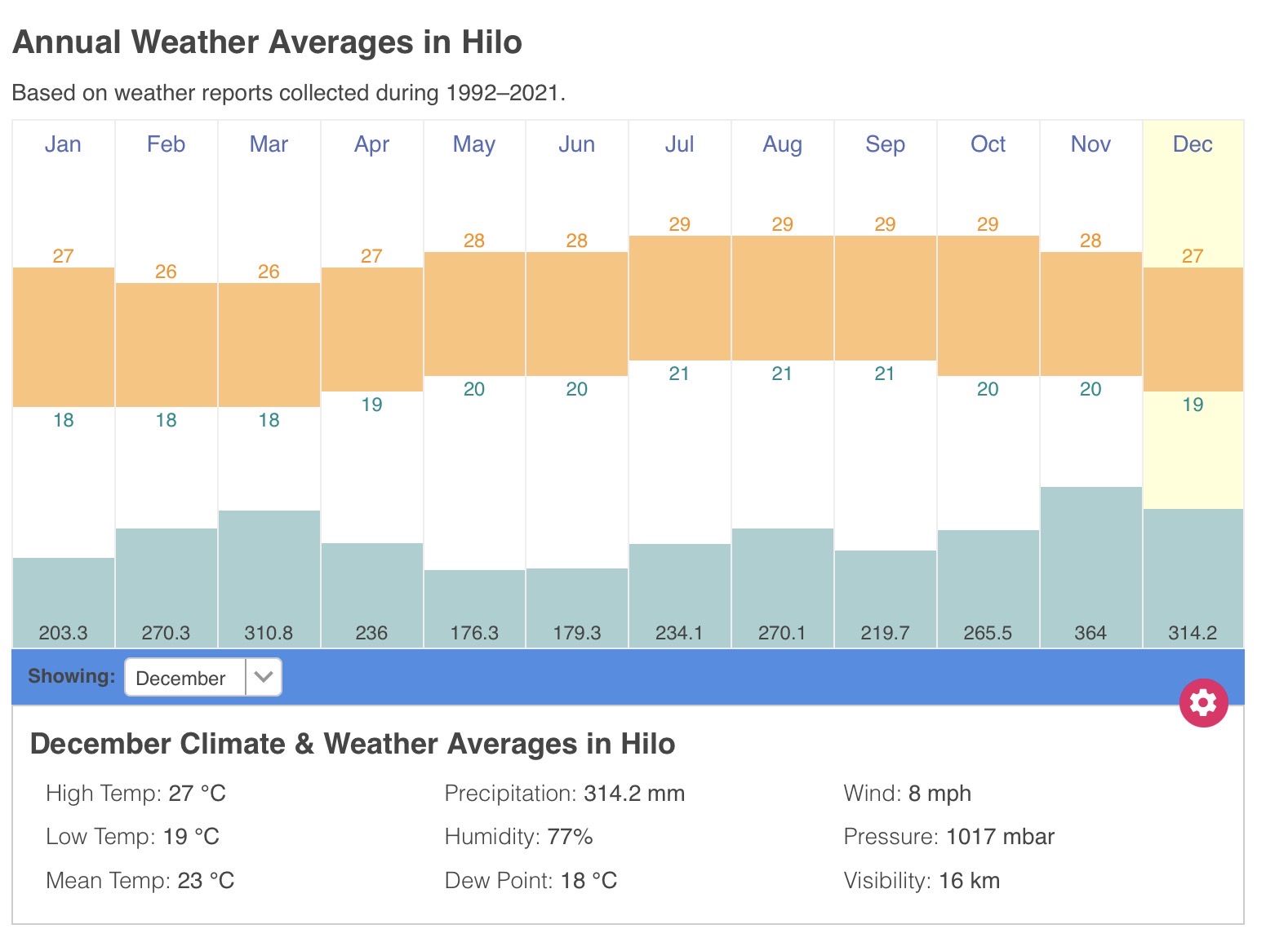The height and width of the screenshot is (942, 1266).
Task: Click July's orange temperature bar
Action: 679,298
